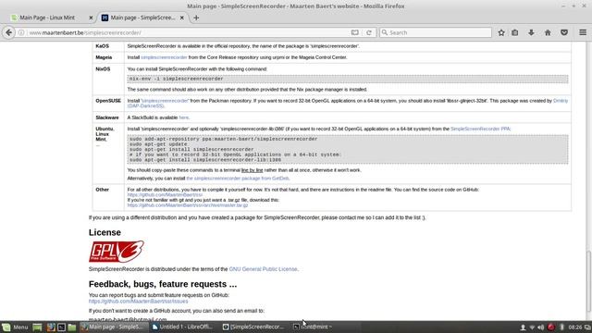
Task: Show site information for maartenbaert.be
Action: coord(21,33)
